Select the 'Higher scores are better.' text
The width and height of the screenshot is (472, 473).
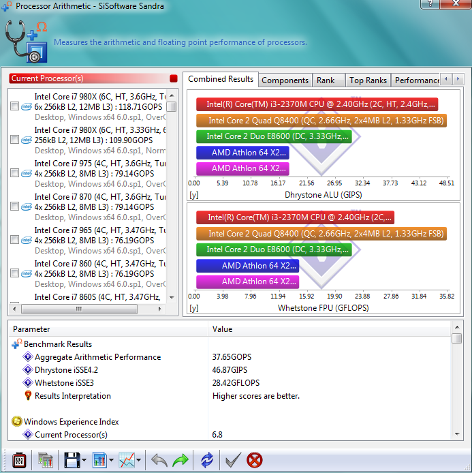[256, 396]
